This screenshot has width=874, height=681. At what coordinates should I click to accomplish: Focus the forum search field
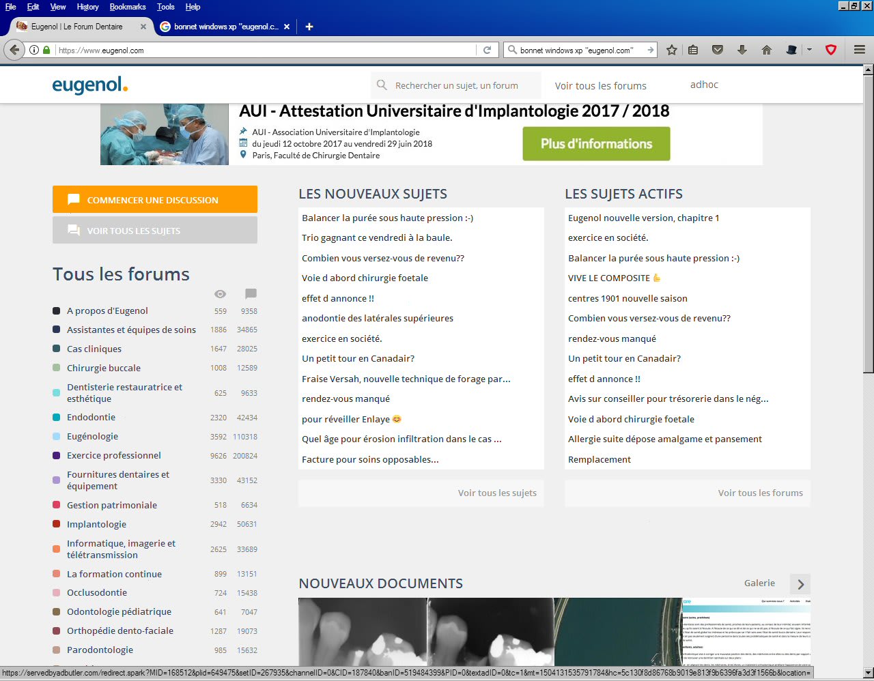pyautogui.click(x=456, y=85)
